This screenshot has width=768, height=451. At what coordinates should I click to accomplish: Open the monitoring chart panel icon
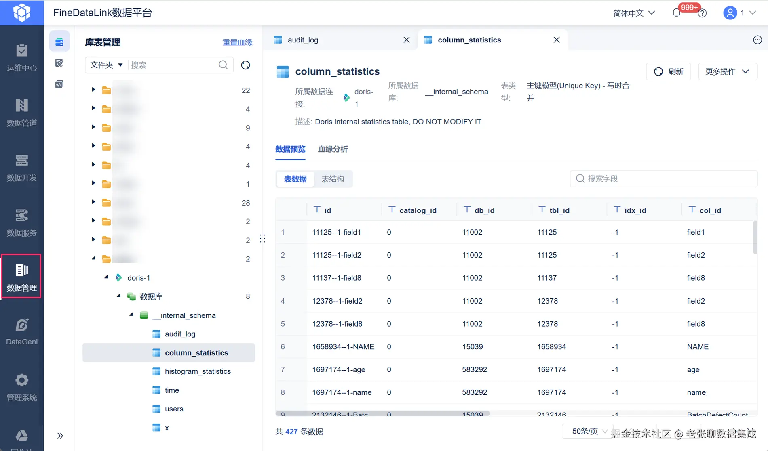[59, 84]
